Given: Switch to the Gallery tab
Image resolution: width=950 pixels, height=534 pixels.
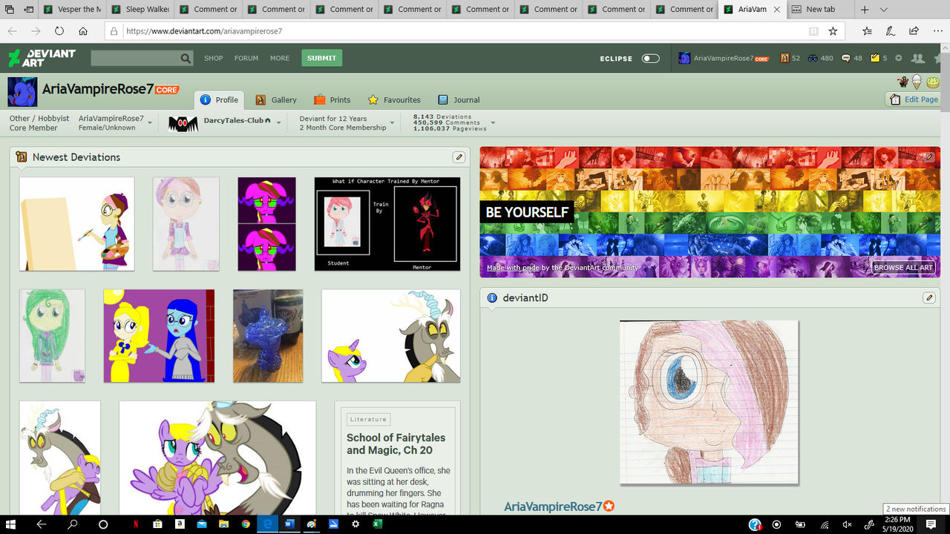Looking at the screenshot, I should [276, 99].
